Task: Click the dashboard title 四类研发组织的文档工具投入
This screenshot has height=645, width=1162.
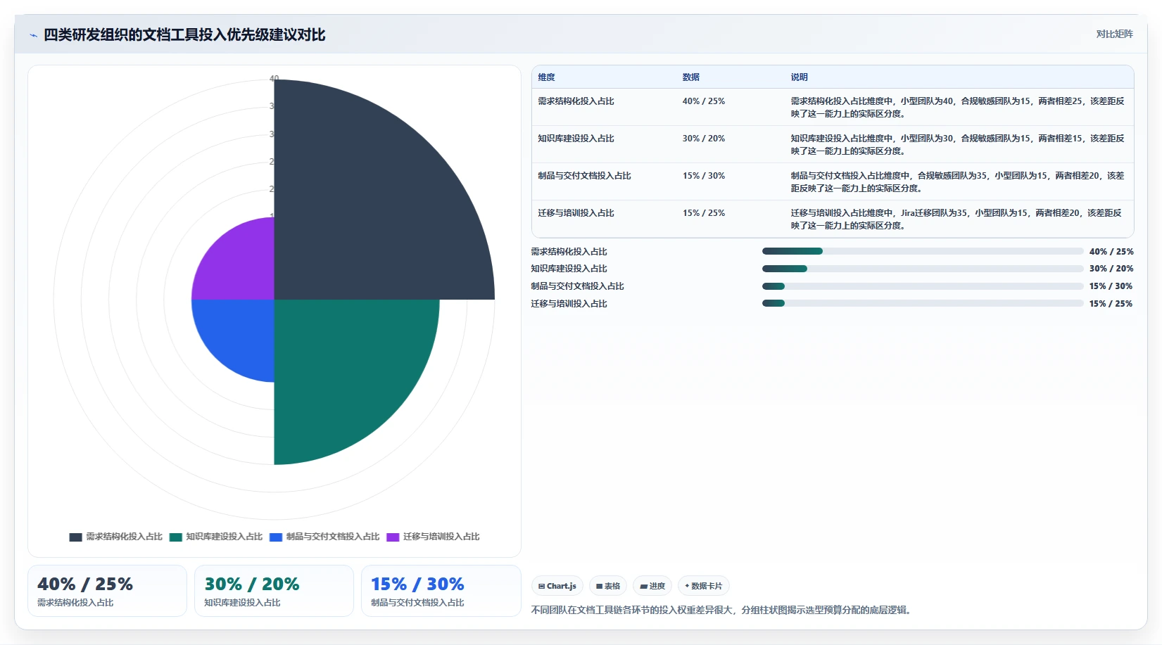Action: pos(184,34)
